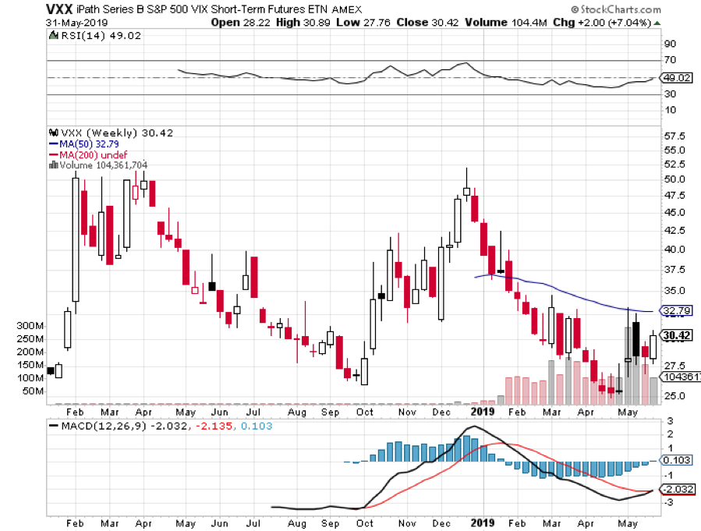Click the 30.42 last price tag
The image size is (701, 531).
(x=676, y=335)
